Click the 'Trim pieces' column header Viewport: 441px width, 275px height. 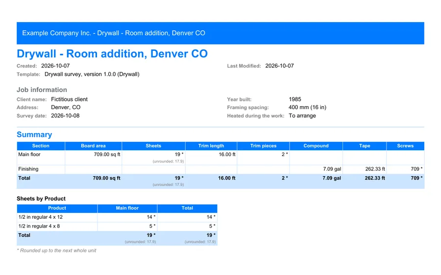tap(263, 146)
